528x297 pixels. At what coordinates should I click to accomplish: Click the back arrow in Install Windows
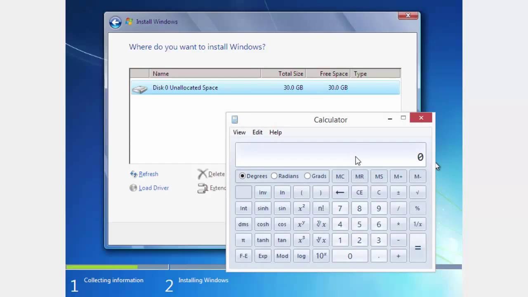point(115,22)
